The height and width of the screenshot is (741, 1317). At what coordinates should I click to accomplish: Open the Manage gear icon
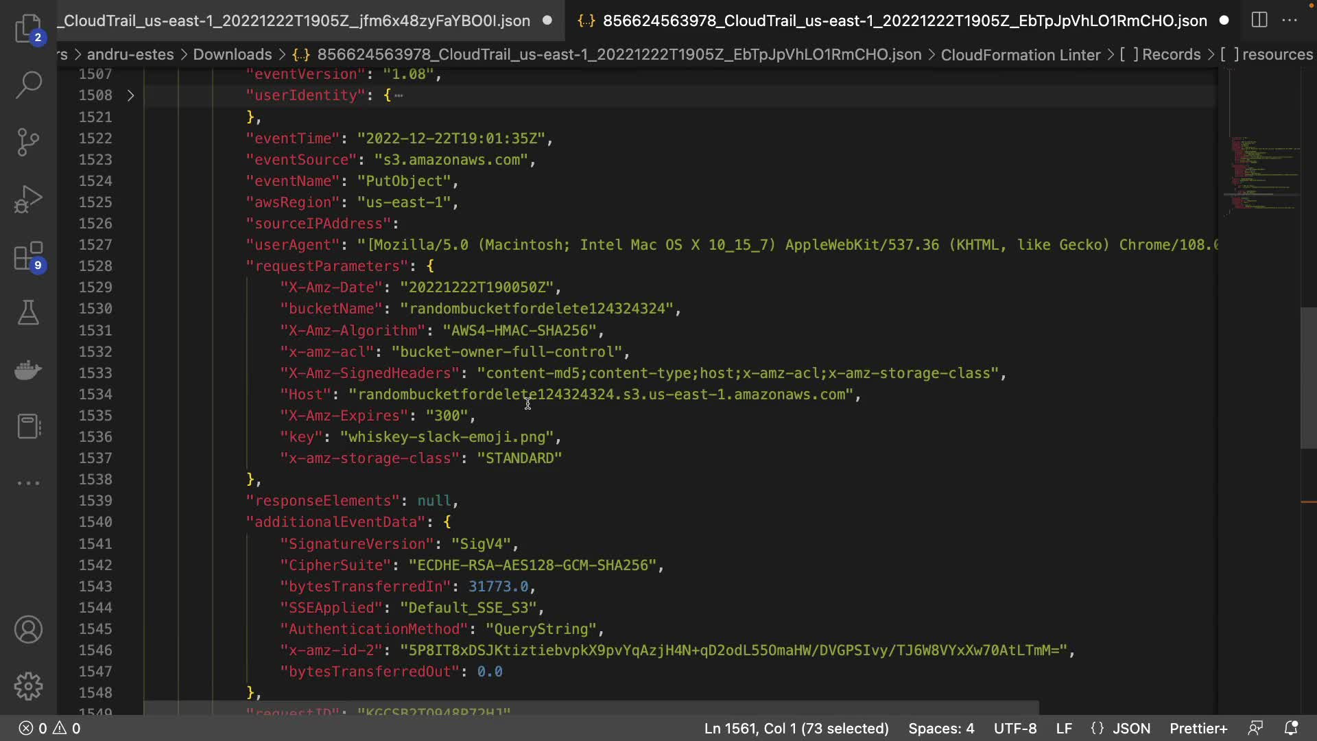28,686
